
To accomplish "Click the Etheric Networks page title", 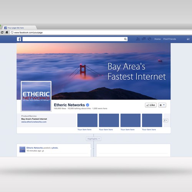I will 69,105.
